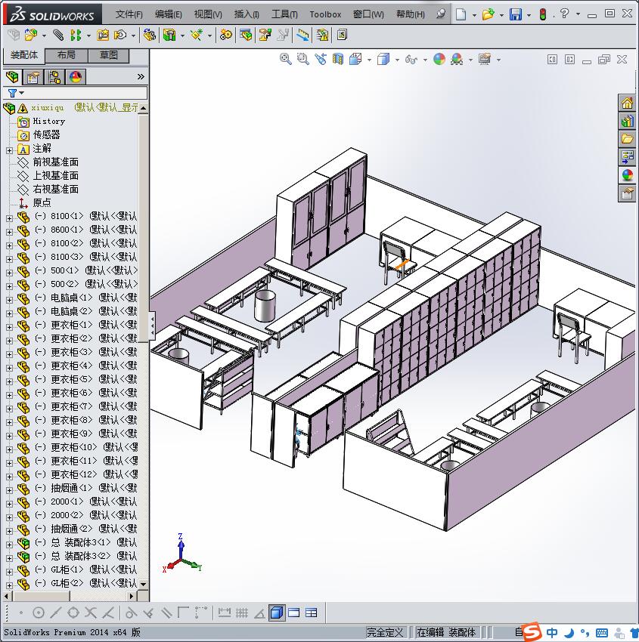639x642 pixels.
Task: Open the ConfigurationManager tab icon
Action: (x=54, y=76)
